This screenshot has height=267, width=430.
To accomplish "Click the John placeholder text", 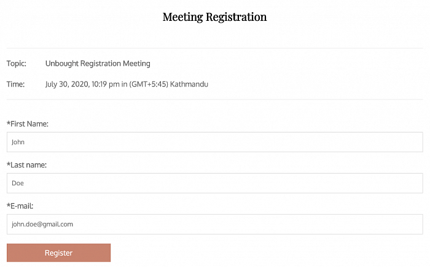I will (x=18, y=142).
